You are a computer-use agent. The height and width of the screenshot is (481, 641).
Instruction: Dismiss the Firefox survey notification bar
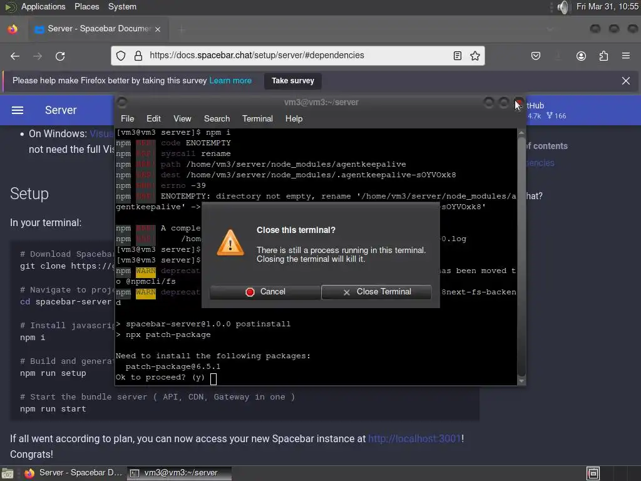coord(626,81)
